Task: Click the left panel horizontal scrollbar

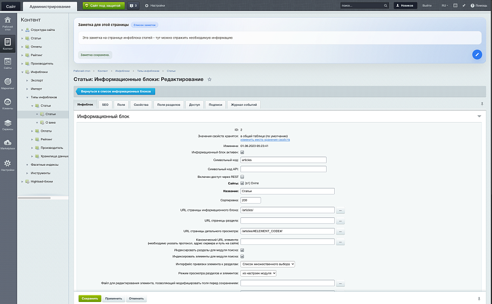Action: tap(34, 198)
